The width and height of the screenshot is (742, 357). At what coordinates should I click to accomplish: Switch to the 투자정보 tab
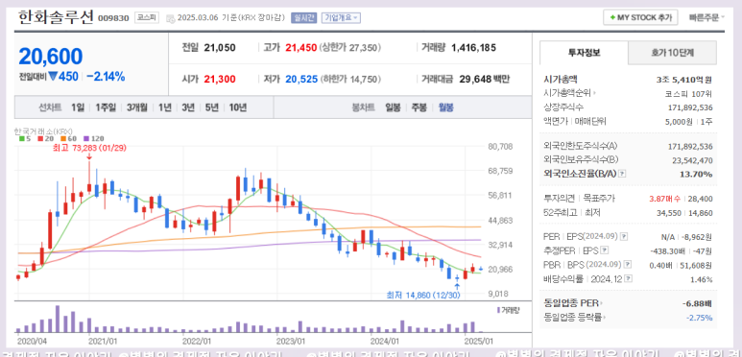tap(584, 53)
